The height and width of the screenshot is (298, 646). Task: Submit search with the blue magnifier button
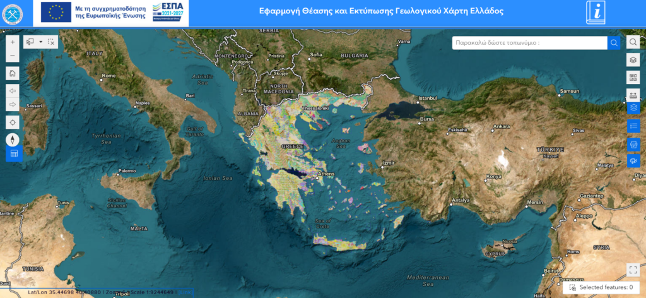(614, 43)
